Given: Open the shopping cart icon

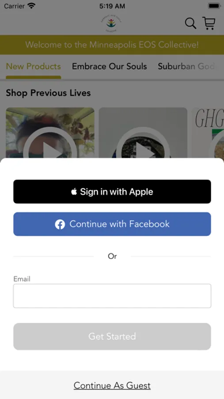Looking at the screenshot, I should [209, 23].
